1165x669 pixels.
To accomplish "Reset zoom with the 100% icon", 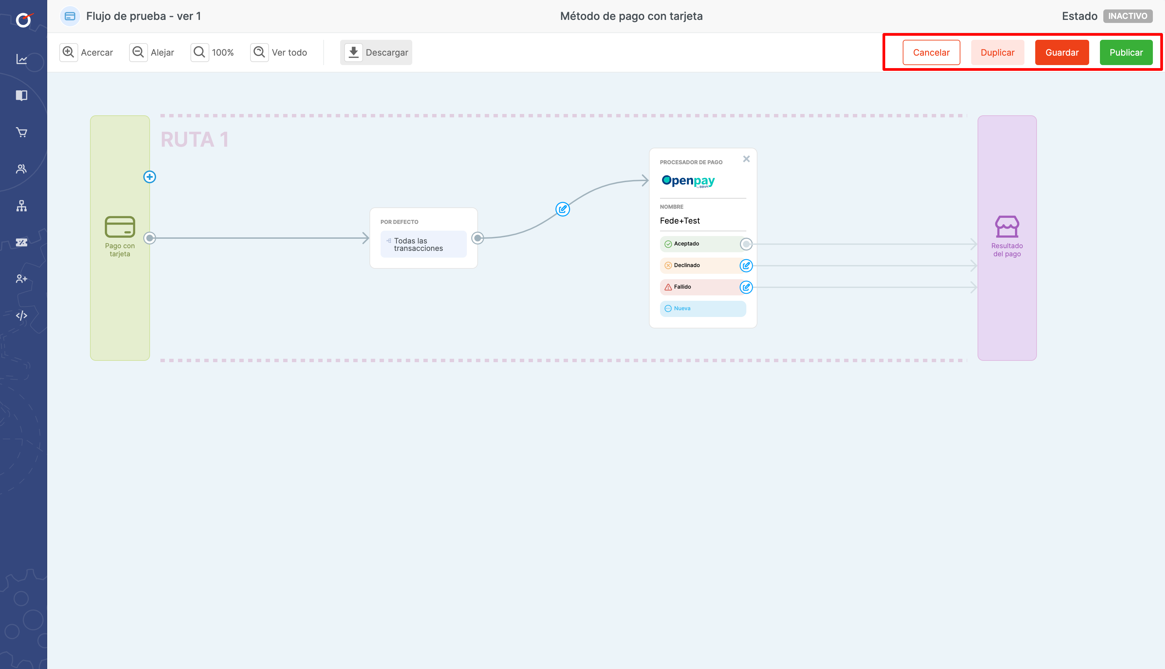I will (x=199, y=52).
